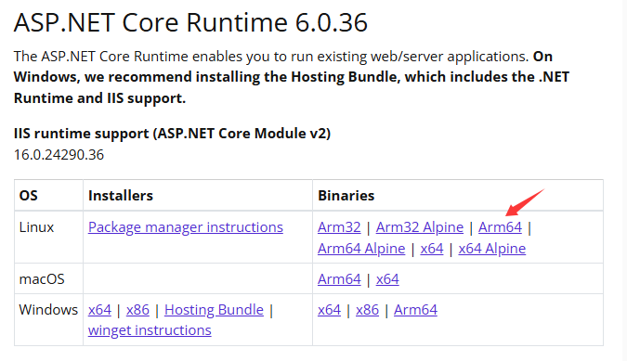The image size is (627, 361).
Task: Open the winget instructions link
Action: point(150,330)
